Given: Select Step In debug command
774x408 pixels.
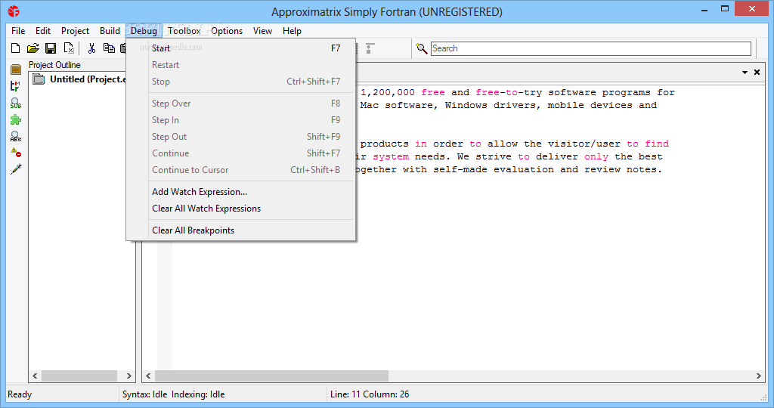Looking at the screenshot, I should pos(241,120).
